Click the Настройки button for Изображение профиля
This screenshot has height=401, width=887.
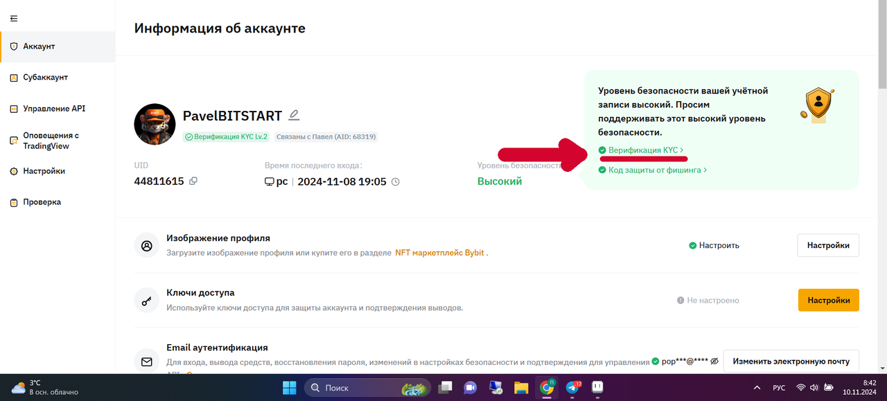click(x=829, y=245)
